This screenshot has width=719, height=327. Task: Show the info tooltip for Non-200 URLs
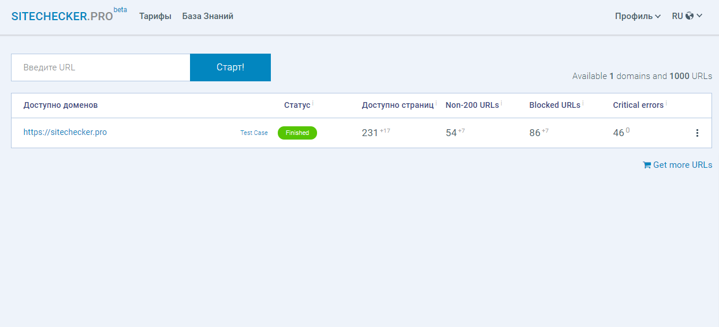point(501,103)
